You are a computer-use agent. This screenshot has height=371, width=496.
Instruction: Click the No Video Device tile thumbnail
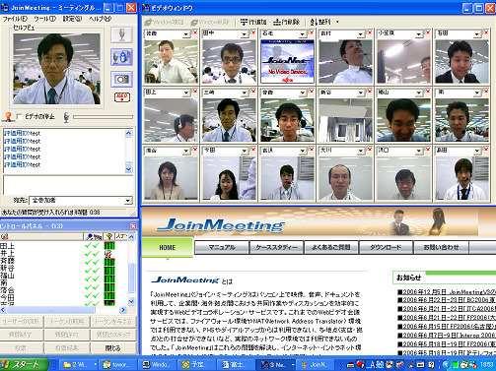point(287,61)
